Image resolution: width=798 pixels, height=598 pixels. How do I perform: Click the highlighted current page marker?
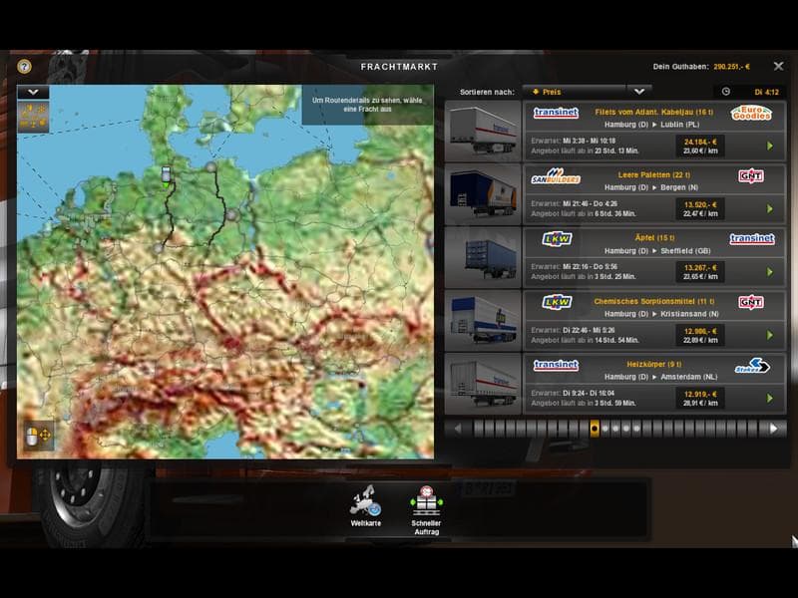(594, 429)
